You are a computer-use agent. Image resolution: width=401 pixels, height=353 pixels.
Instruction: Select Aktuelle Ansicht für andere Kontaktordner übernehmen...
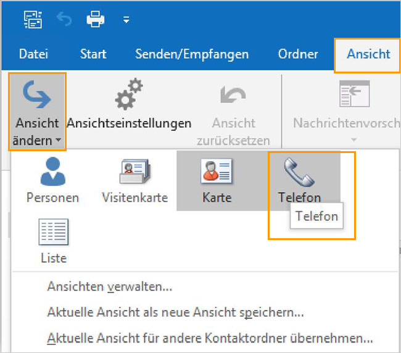coord(210,338)
